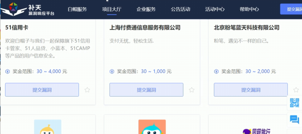Submit a vulnerability for 51信用卡

tap(42, 90)
